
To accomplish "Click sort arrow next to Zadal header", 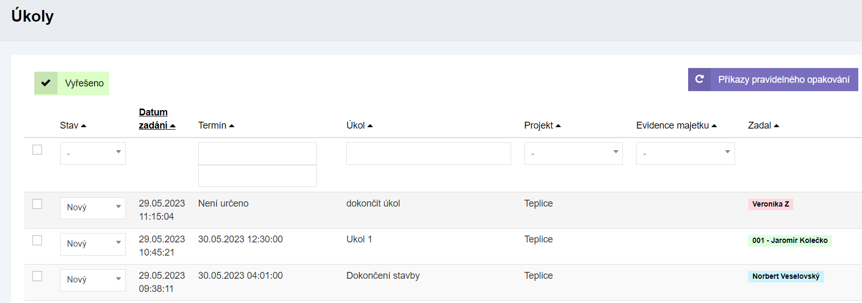I will (776, 126).
